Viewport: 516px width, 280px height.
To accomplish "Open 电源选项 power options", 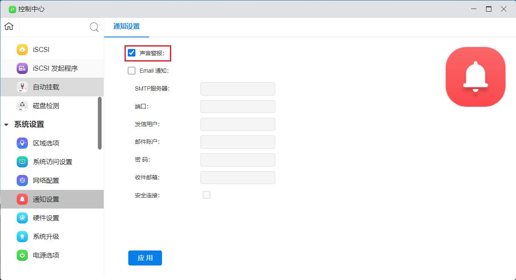I will (x=46, y=255).
